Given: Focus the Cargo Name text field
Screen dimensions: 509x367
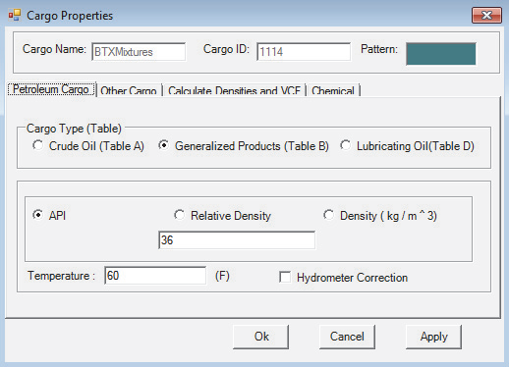Looking at the screenshot, I should pos(139,52).
